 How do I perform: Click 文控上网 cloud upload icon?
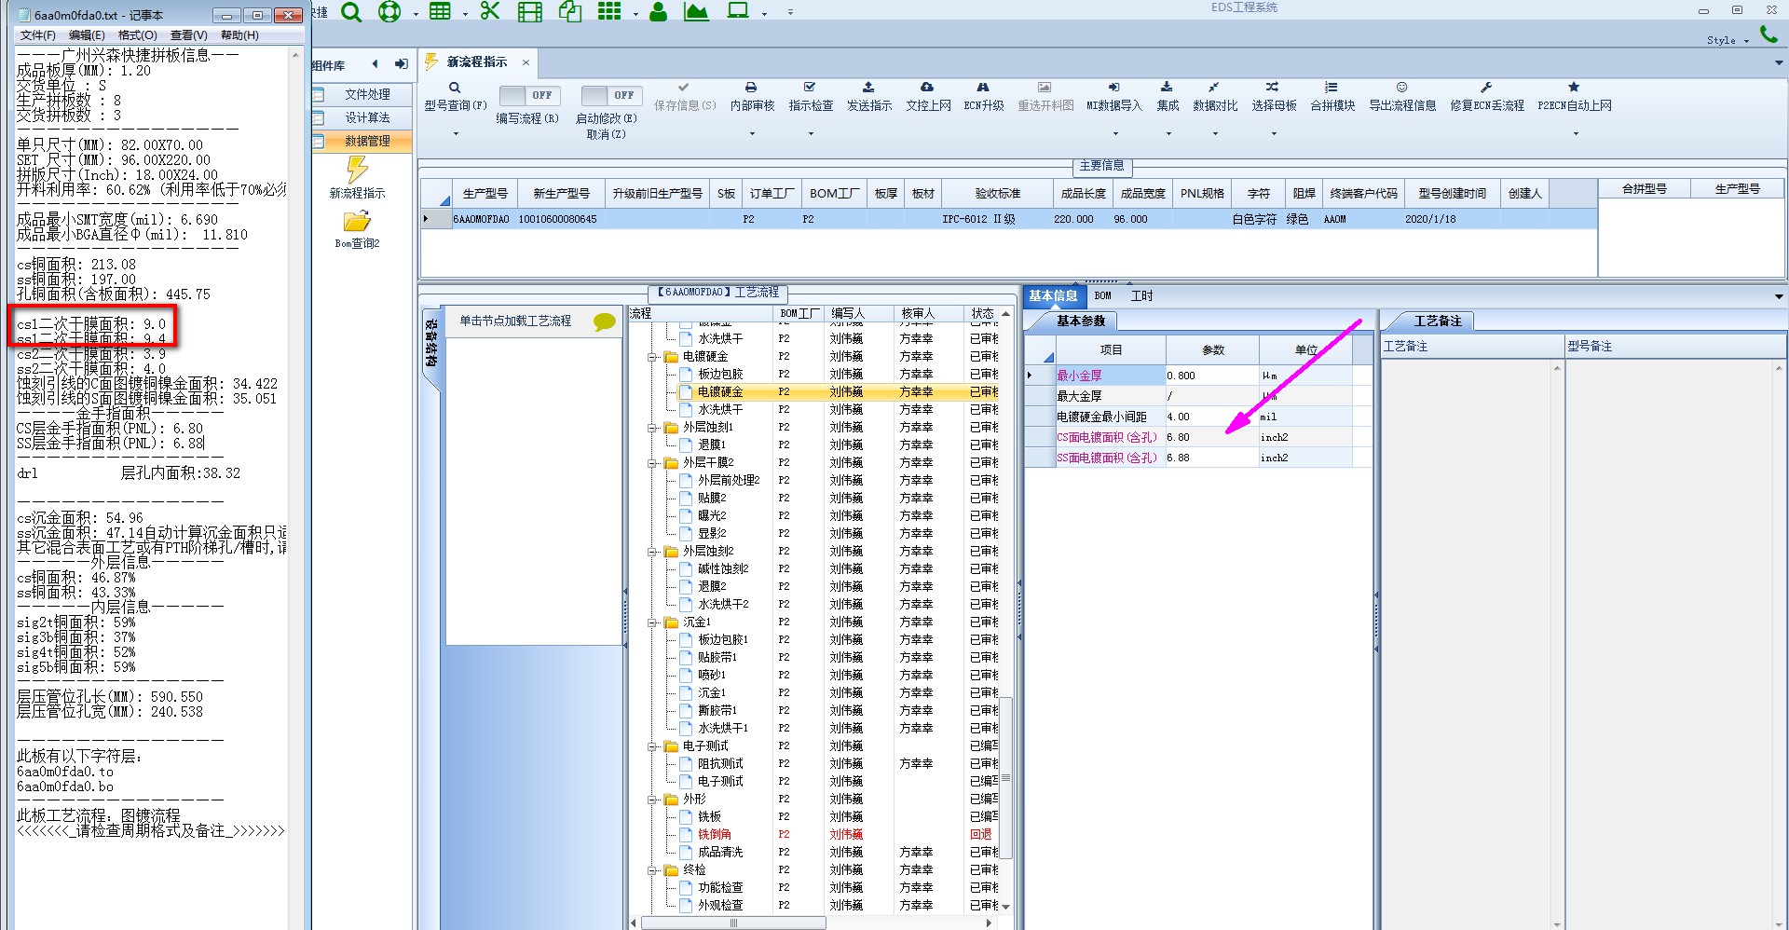coord(927,88)
